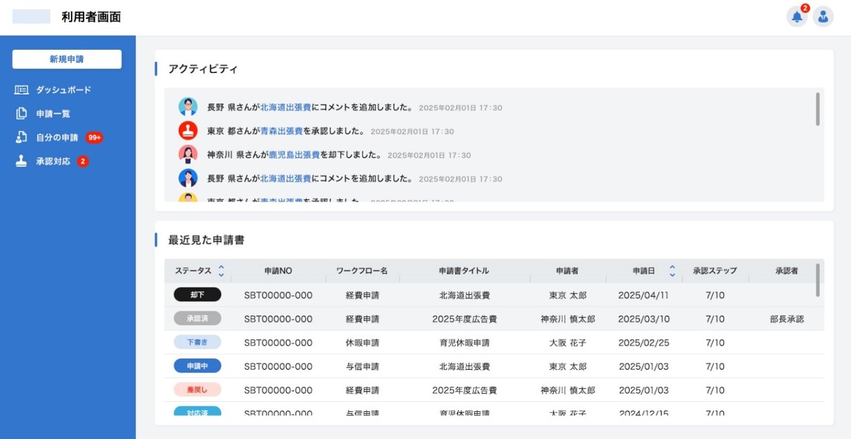Viewport: 851px width, 439px height.
Task: Click 神奈川 慎太郎 in 差戻し row
Action: (568, 390)
